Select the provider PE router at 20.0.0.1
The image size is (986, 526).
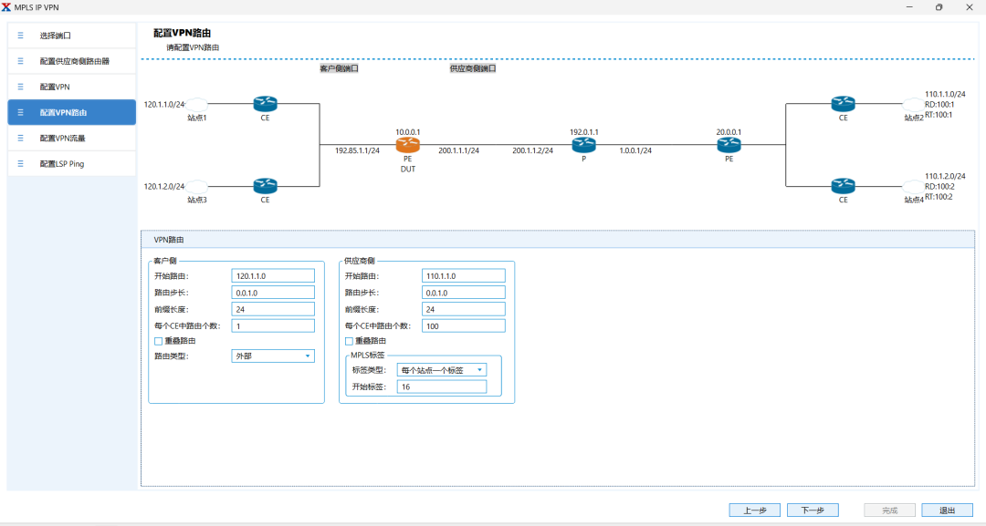[x=729, y=146]
